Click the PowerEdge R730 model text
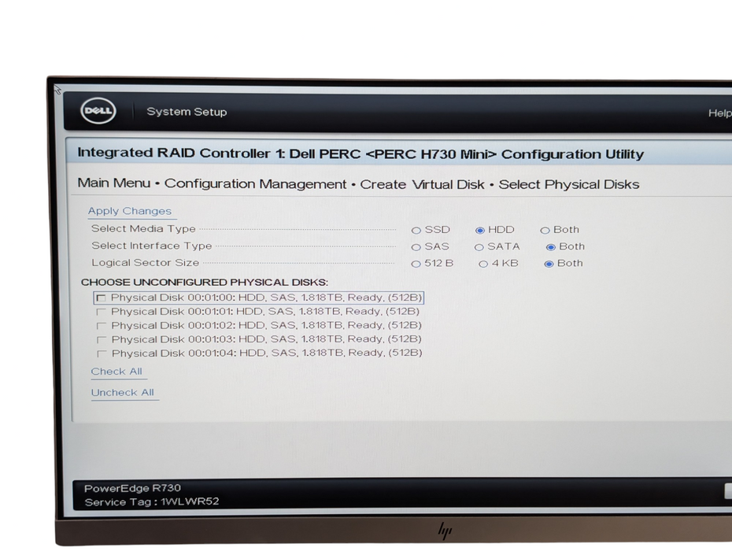732x551 pixels. click(x=132, y=488)
